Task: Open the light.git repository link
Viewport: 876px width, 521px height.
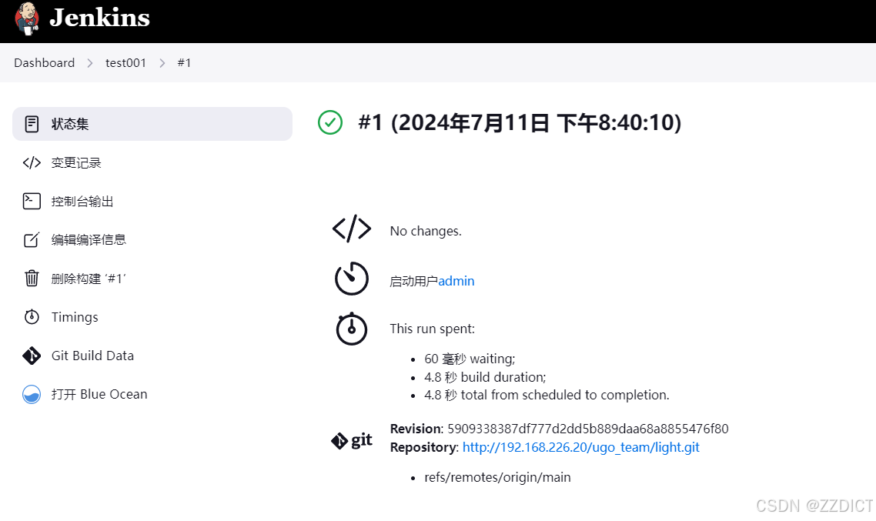Action: pos(581,447)
